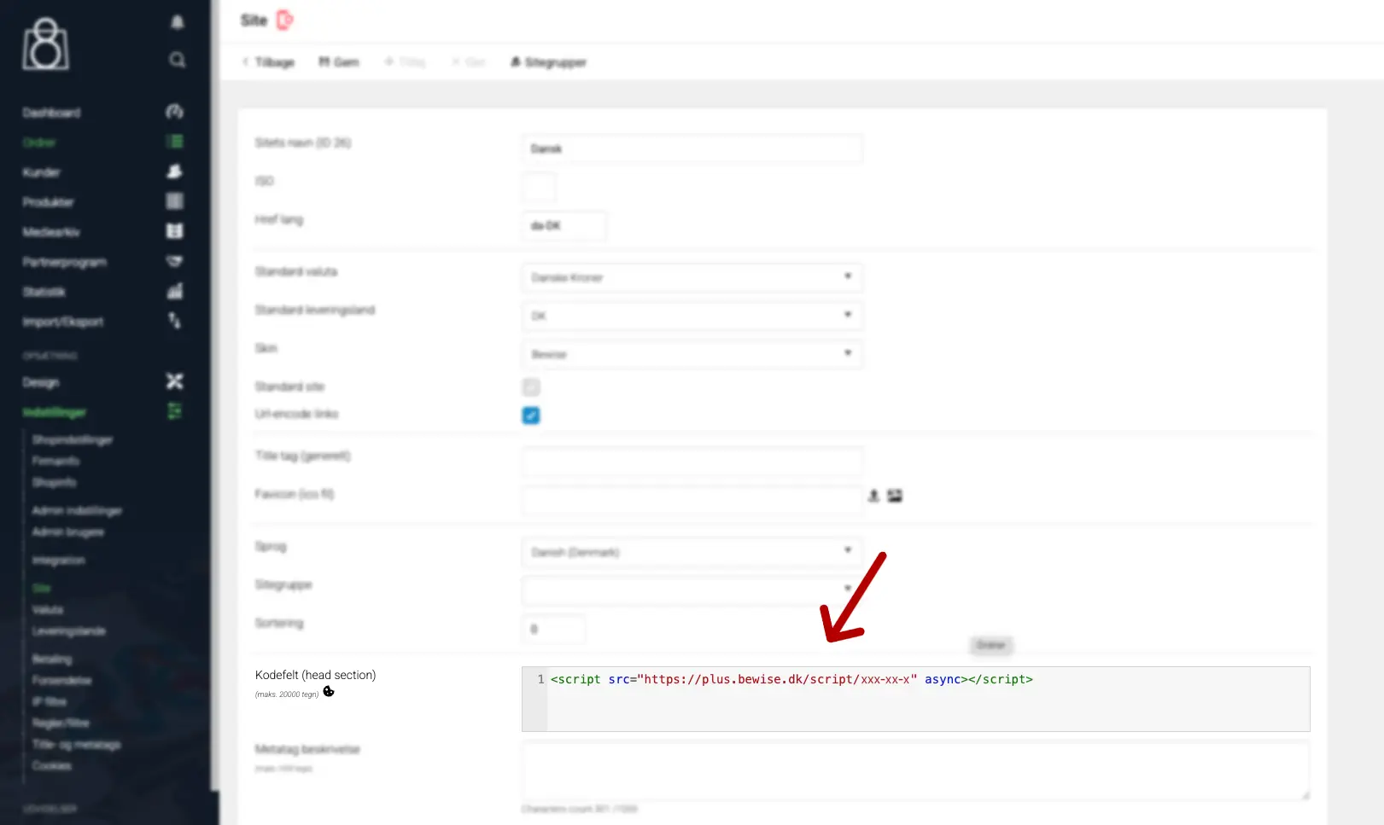Select Valuta submenu item
Viewport: 1384px width, 825px height.
[x=48, y=610]
